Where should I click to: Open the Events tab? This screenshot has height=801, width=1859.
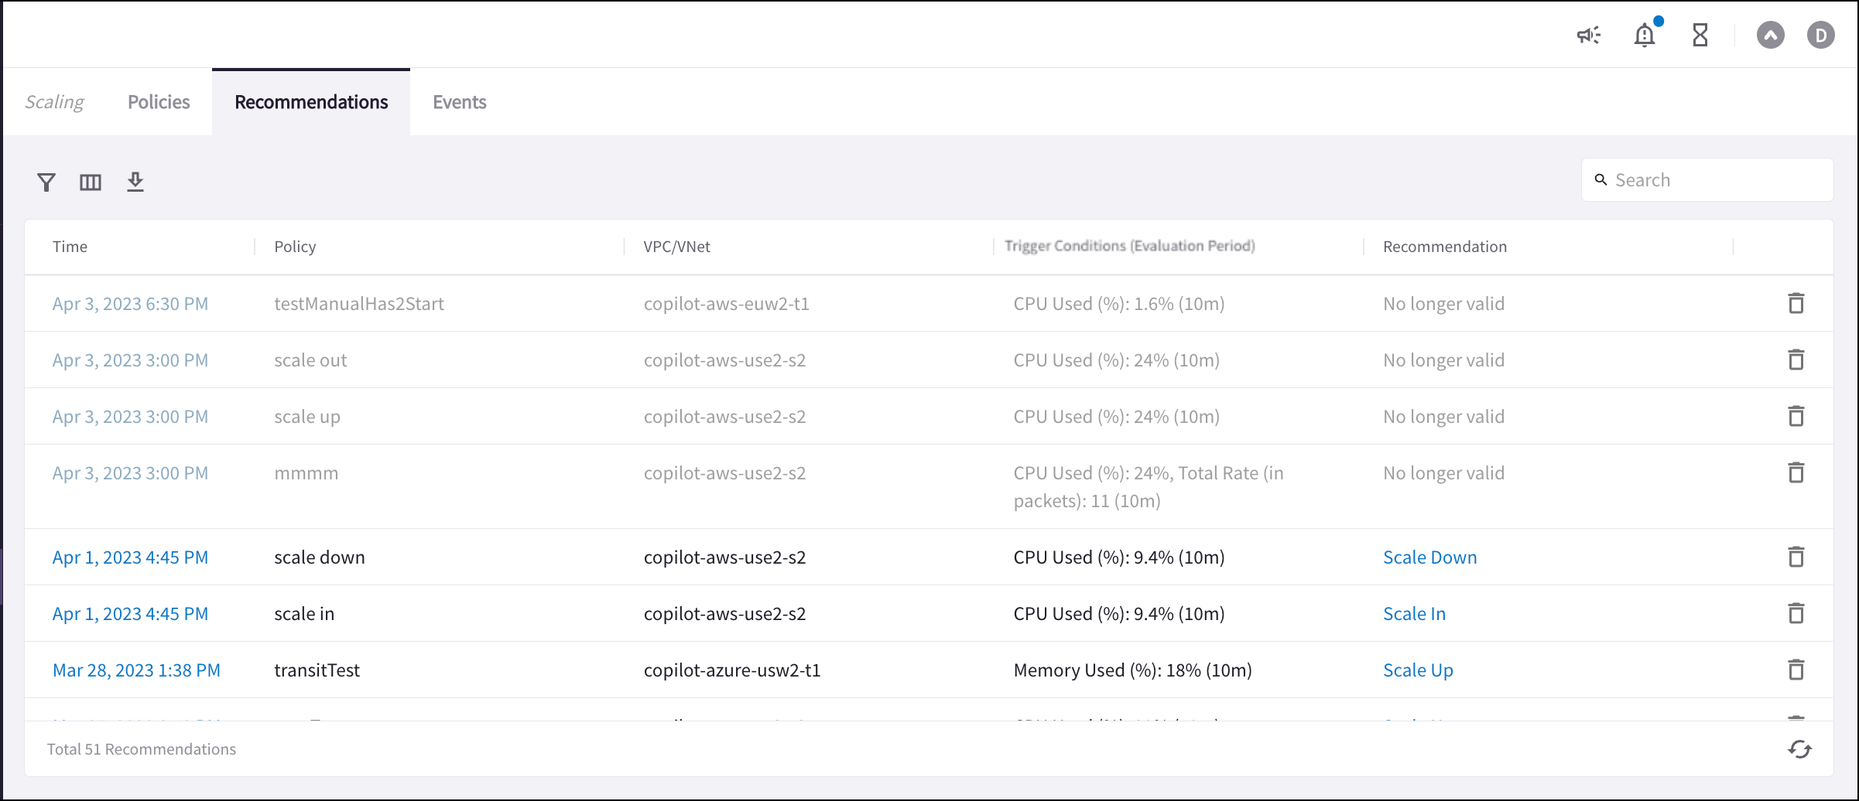tap(459, 101)
